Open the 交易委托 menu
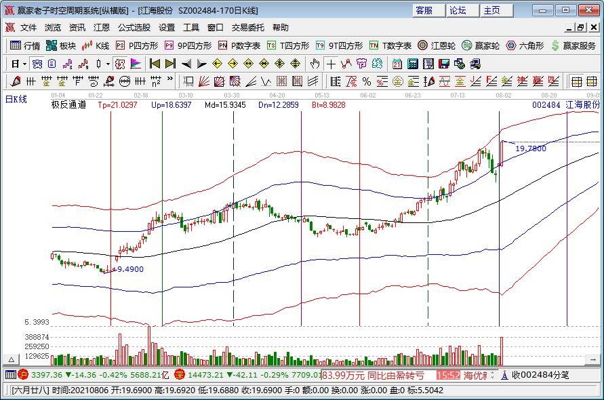604x400 pixels. pyautogui.click(x=248, y=28)
